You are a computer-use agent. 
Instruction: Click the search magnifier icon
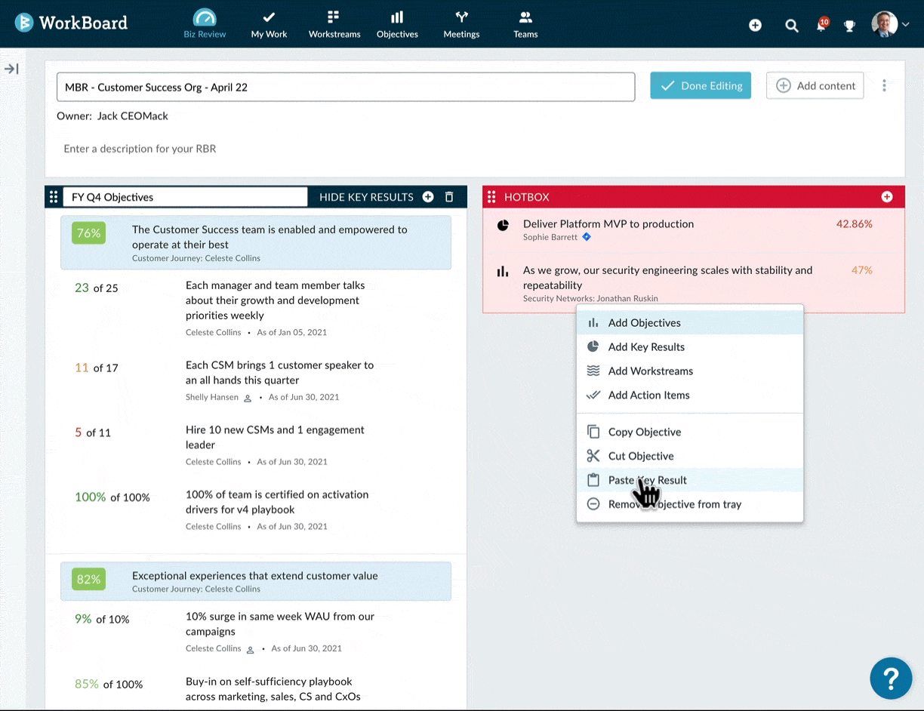[791, 26]
